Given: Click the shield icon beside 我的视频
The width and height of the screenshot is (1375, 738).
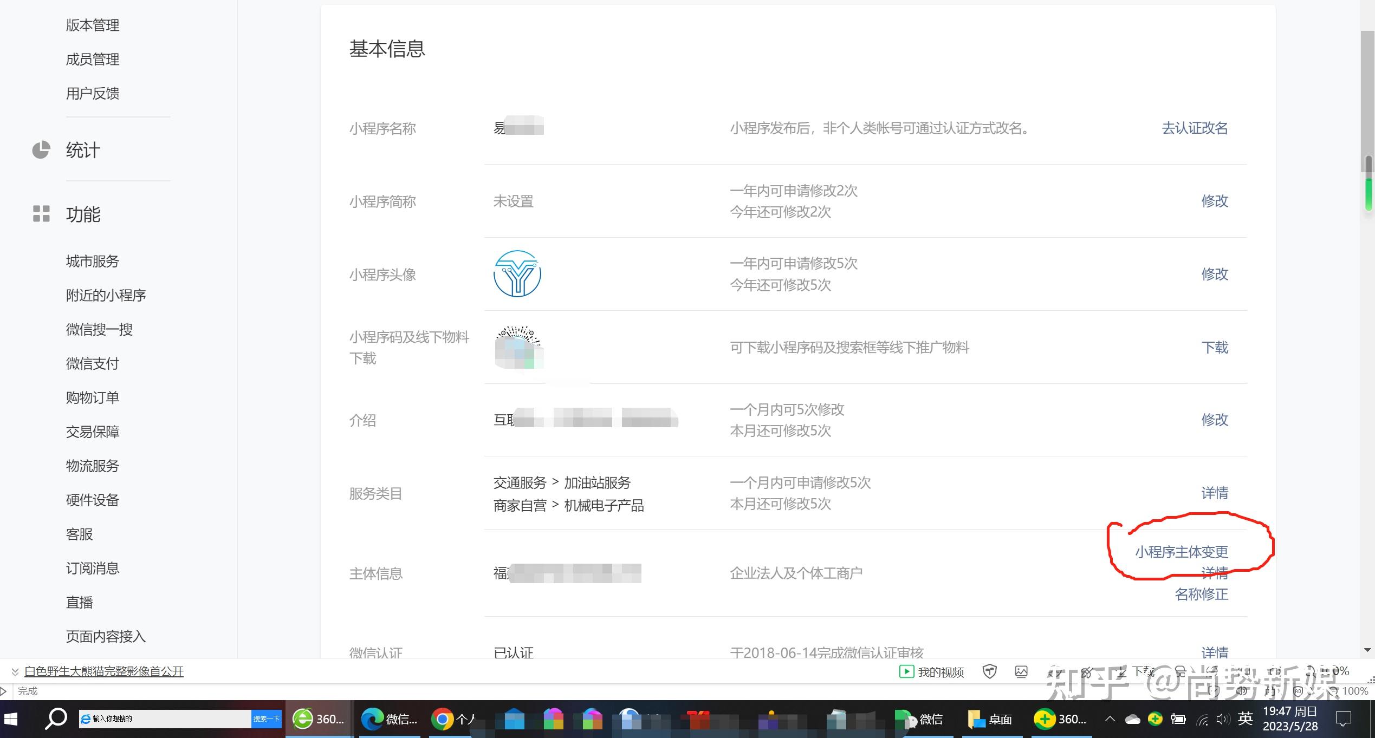Looking at the screenshot, I should (989, 672).
